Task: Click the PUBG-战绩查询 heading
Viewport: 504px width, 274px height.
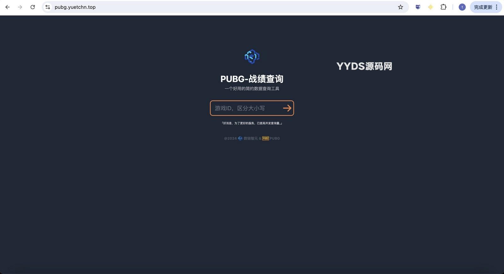Action: 252,79
